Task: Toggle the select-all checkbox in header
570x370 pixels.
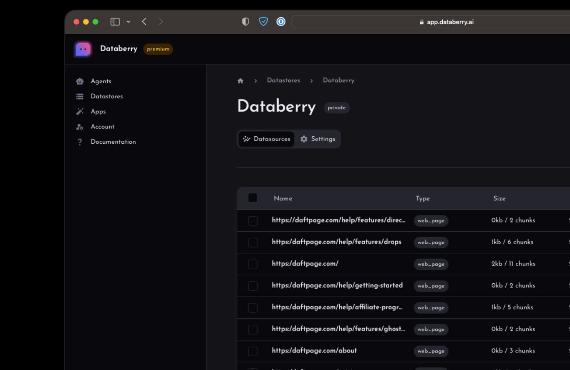Action: coord(253,198)
